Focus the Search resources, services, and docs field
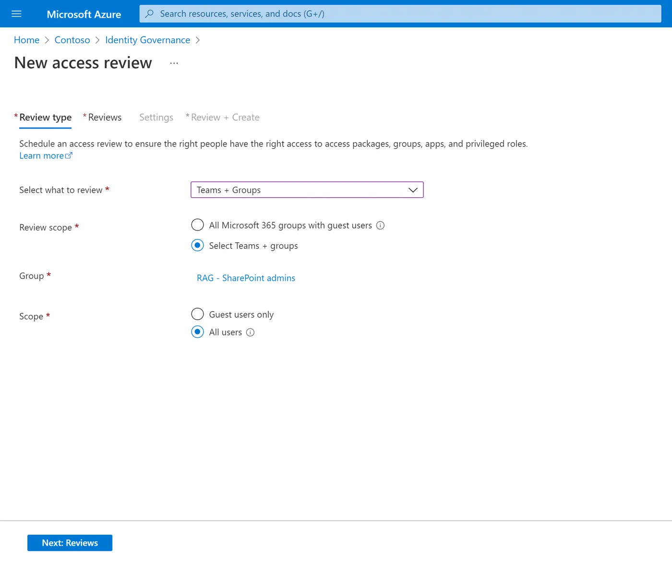The image size is (672, 563). 400,14
